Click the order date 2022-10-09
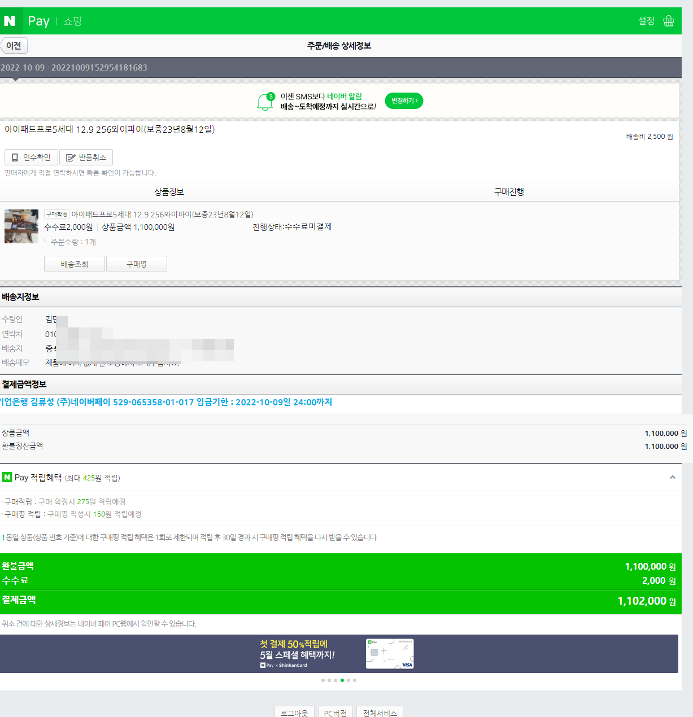The height and width of the screenshot is (717, 693). (23, 68)
